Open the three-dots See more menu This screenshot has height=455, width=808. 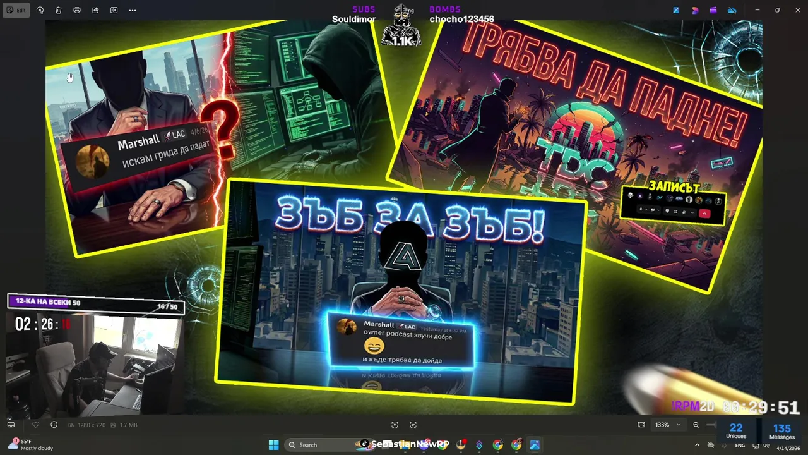(132, 10)
